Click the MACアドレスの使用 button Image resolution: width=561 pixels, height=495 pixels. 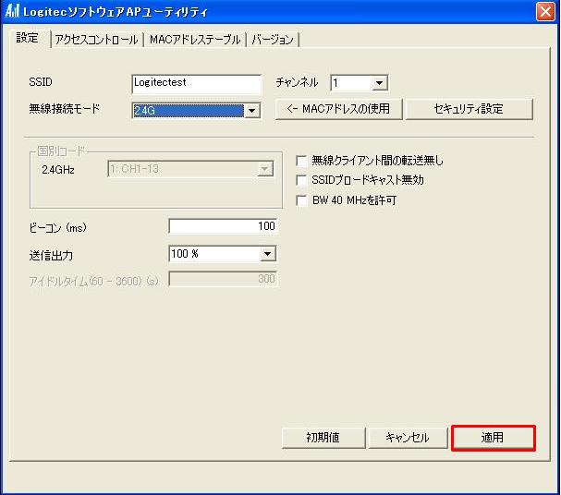338,109
